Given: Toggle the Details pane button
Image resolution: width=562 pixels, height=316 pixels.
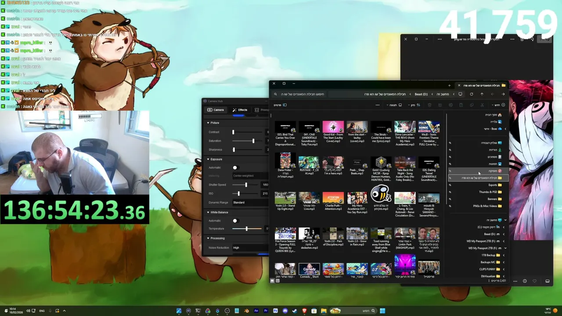Looking at the screenshot, I should (280, 105).
